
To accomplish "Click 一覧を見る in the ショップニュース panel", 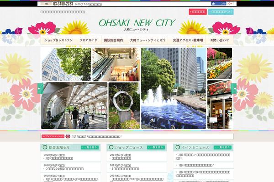I will click(156, 147).
